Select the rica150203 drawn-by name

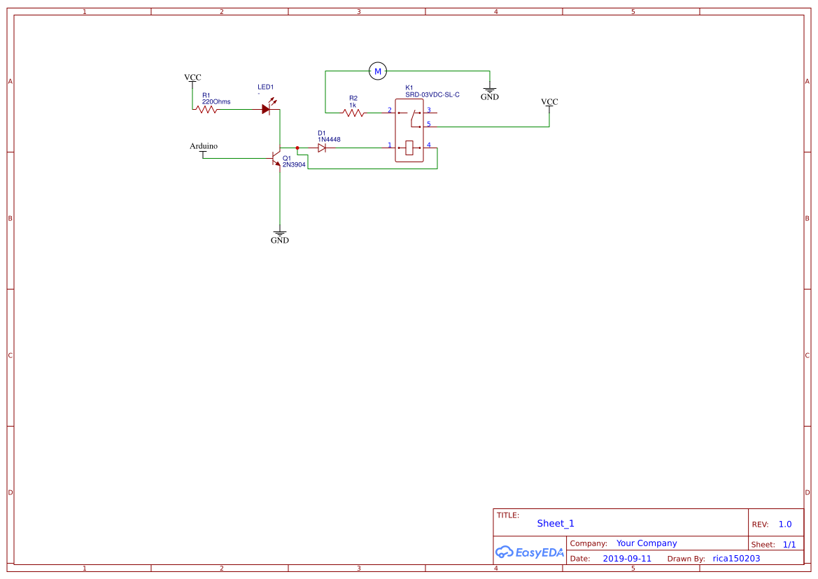[736, 558]
